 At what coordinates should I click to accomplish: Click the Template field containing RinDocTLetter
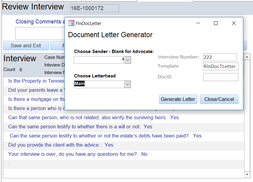tap(220, 66)
